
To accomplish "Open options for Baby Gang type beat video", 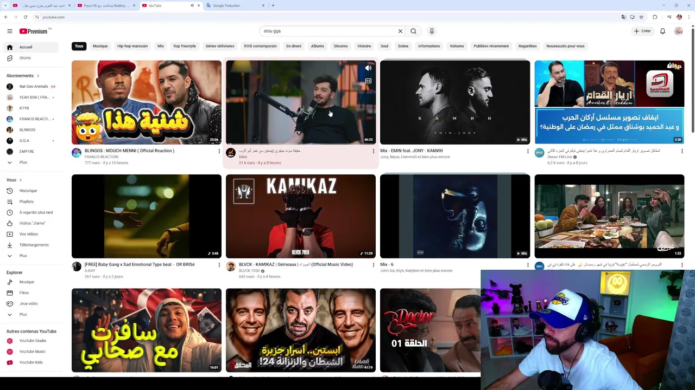I will (219, 265).
